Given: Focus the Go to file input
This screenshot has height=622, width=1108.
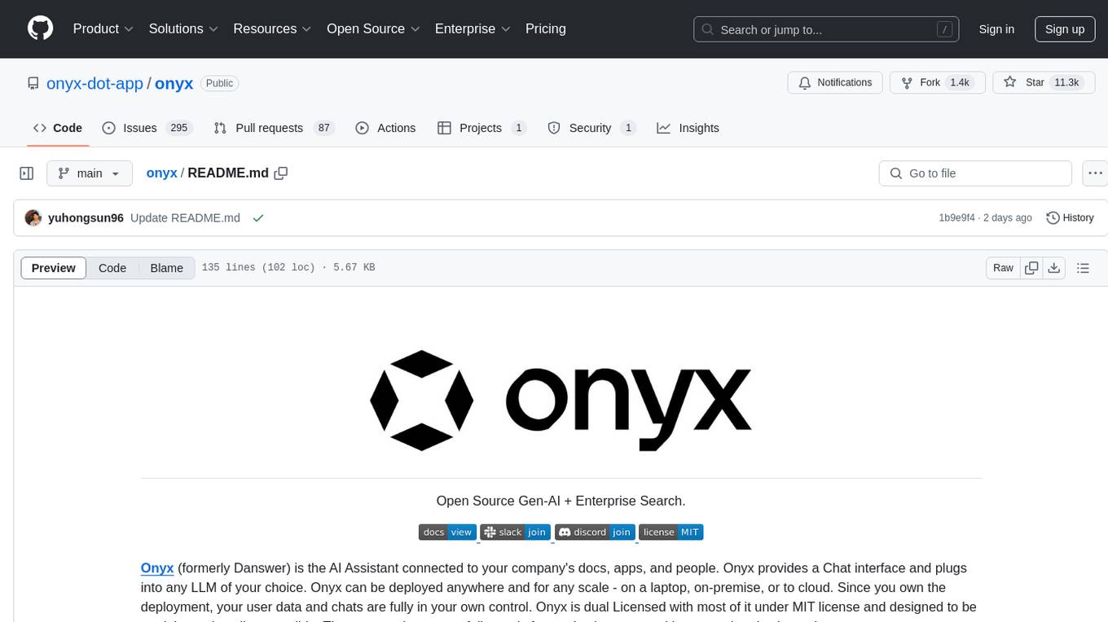Looking at the screenshot, I should coord(975,173).
